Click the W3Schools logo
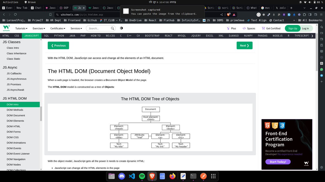The height and width of the screenshot is (182, 325). coord(6,28)
